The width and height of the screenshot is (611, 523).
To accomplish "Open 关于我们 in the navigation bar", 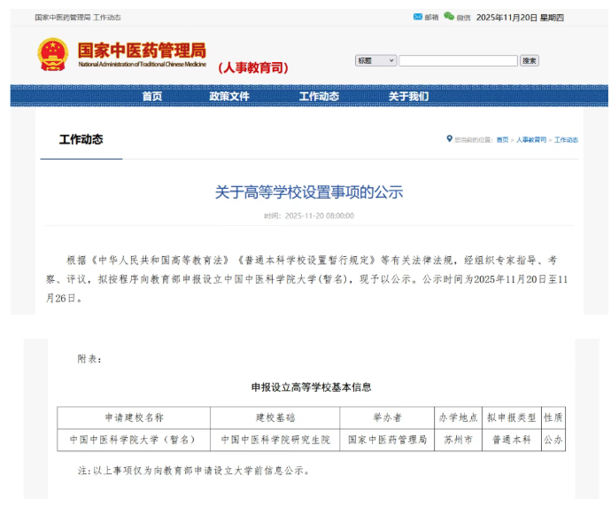I will (408, 97).
